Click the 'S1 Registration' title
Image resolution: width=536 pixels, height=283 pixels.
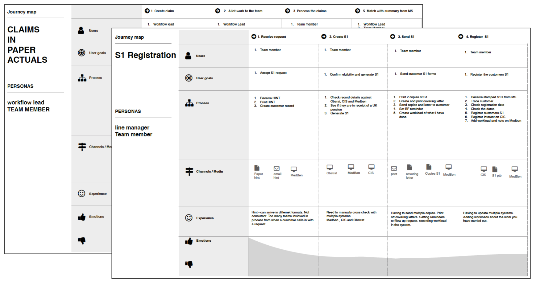click(145, 55)
